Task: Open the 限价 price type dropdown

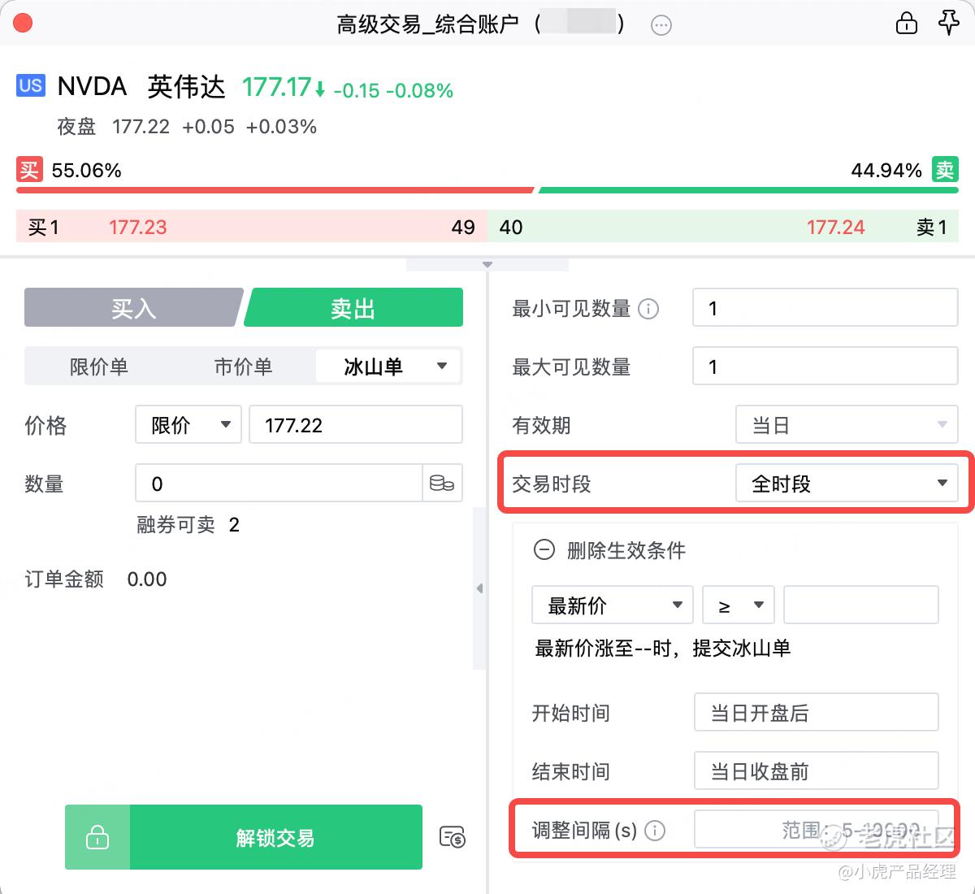Action: click(x=188, y=425)
